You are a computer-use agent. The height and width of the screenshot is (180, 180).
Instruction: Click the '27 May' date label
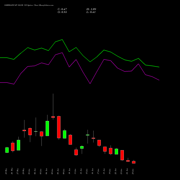18,171
